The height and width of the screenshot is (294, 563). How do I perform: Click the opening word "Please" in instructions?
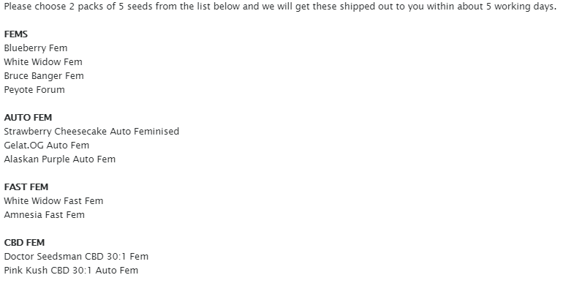click(18, 7)
